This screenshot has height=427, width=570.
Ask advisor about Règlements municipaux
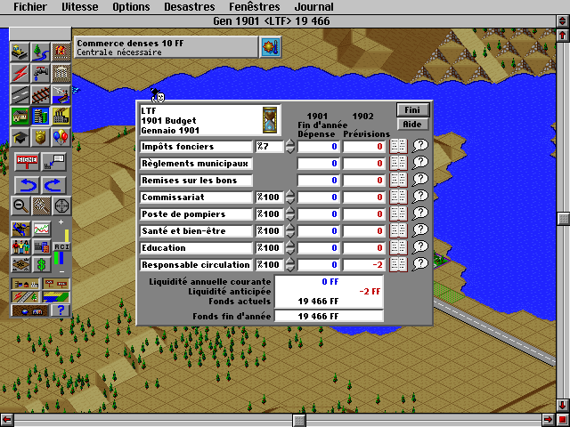point(420,163)
